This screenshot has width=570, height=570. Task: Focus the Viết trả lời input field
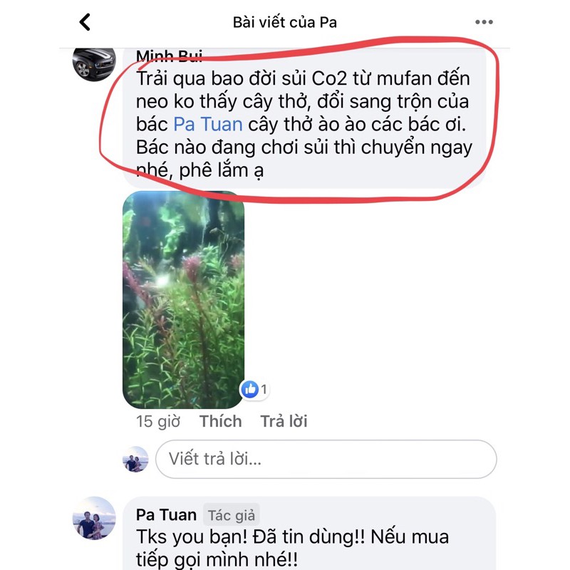click(326, 459)
